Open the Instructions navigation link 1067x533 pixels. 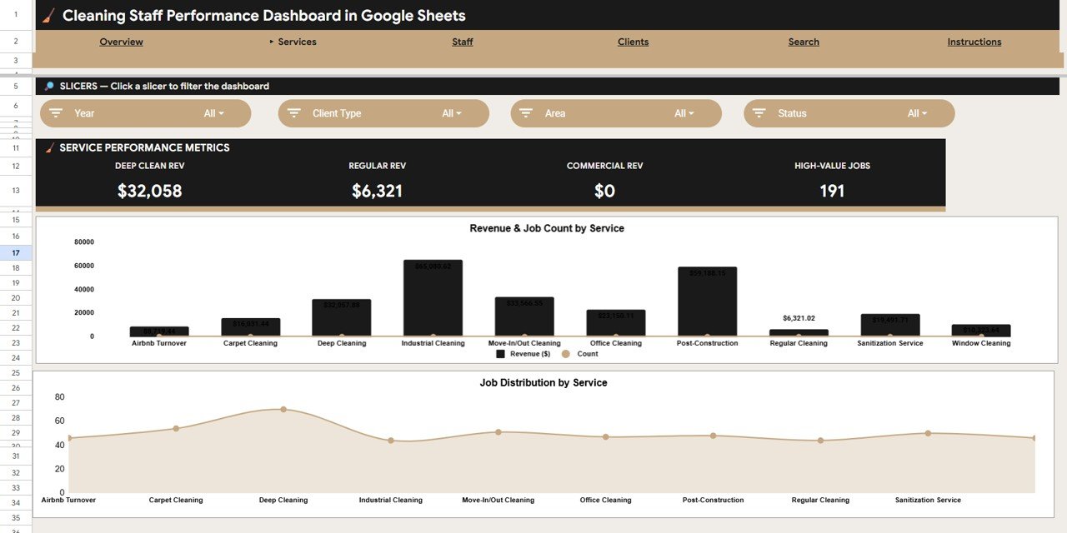tap(974, 42)
